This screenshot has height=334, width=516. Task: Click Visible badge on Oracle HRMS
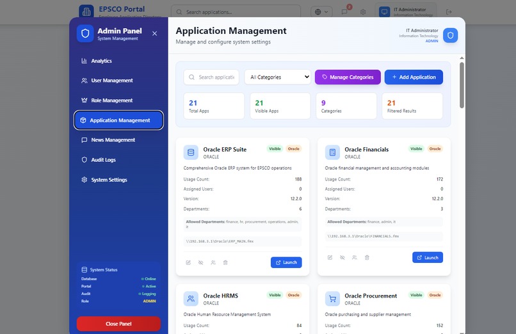click(x=275, y=295)
